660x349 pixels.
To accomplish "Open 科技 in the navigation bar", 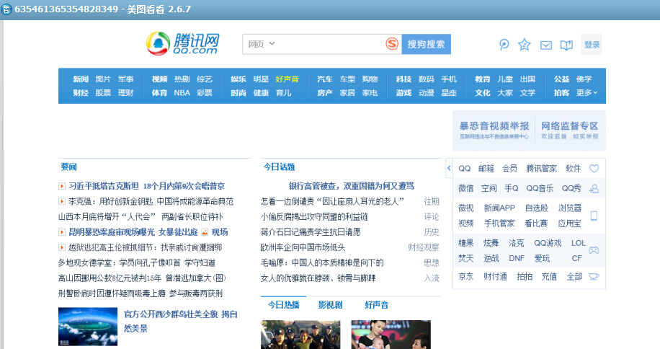I will 403,79.
